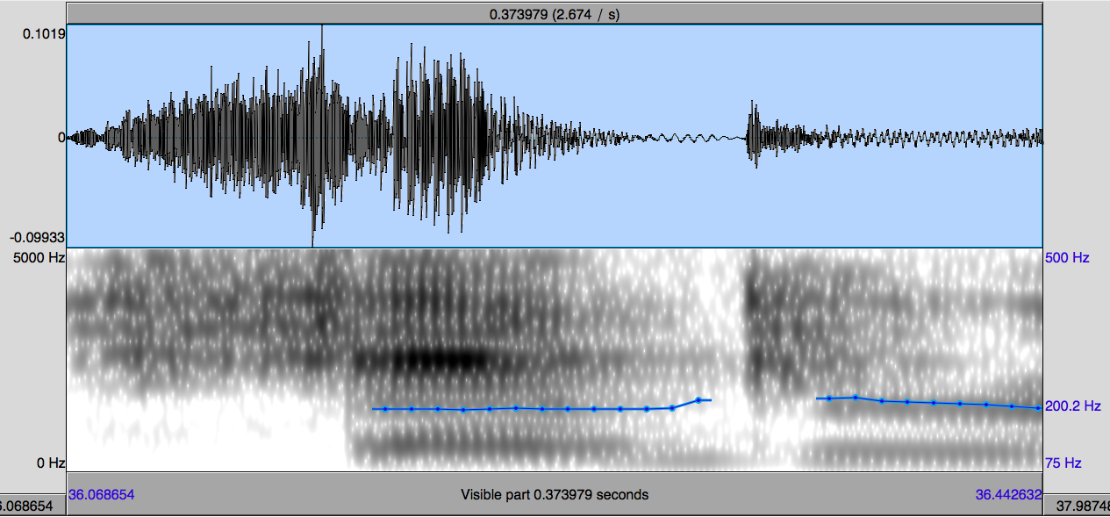Click the 75 Hz pitch floor label
Screen dimensions: 1110x517
click(x=1063, y=463)
